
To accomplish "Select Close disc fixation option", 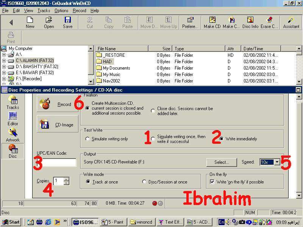I will tap(153, 111).
